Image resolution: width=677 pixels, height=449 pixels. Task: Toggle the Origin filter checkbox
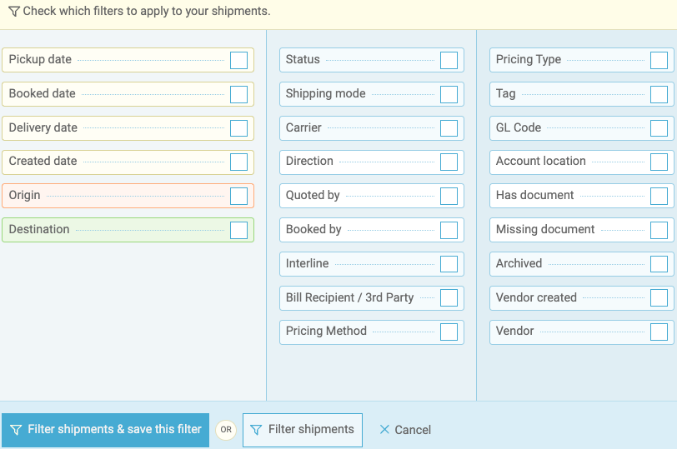pos(238,196)
